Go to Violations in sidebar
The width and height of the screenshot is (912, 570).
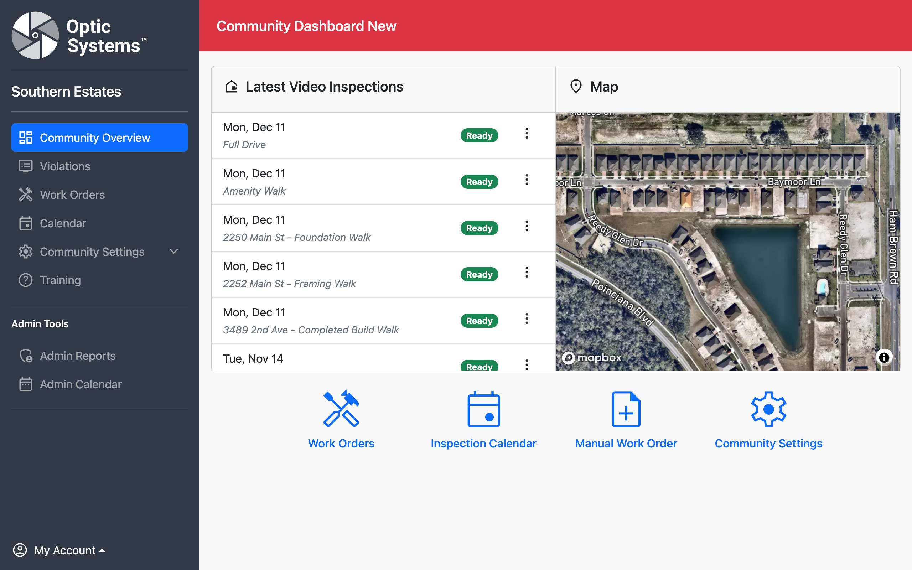pyautogui.click(x=65, y=166)
